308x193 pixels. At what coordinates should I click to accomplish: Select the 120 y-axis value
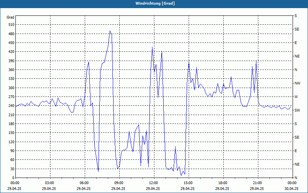[12, 142]
